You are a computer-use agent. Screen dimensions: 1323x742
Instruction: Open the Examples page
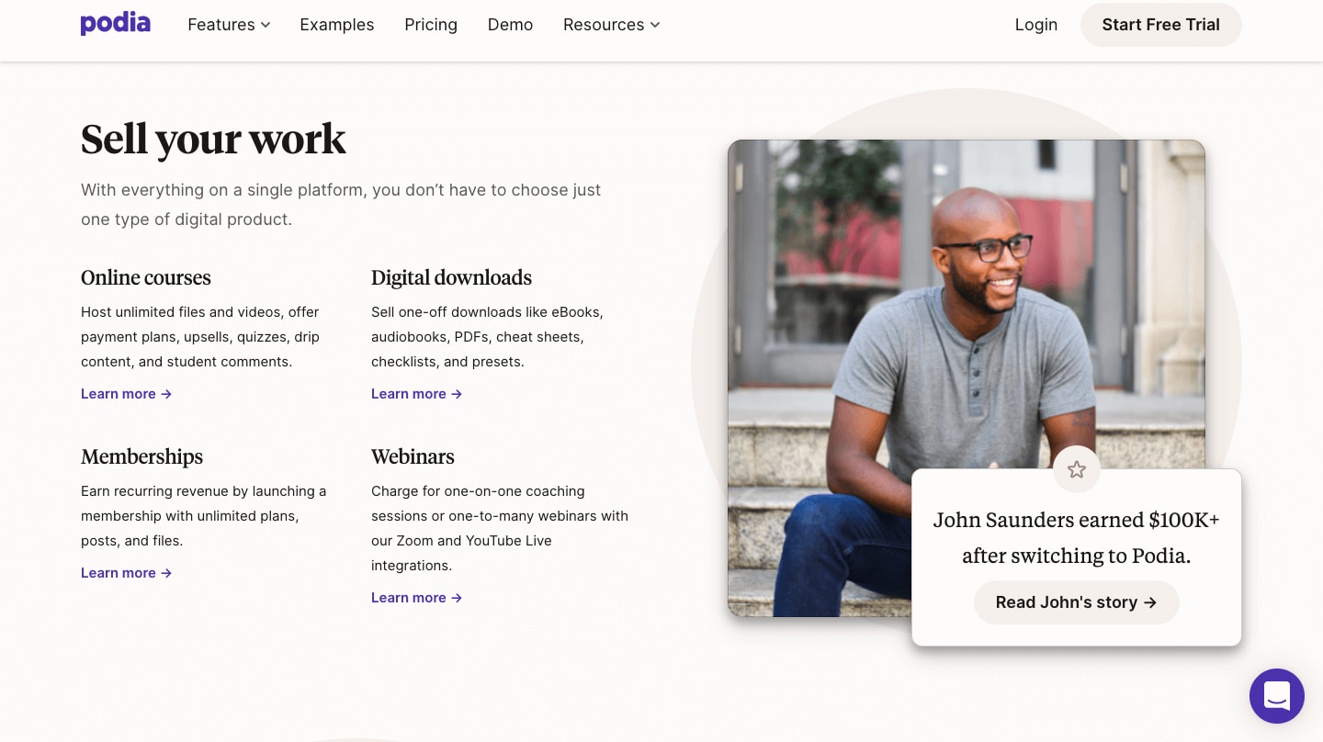click(x=337, y=25)
